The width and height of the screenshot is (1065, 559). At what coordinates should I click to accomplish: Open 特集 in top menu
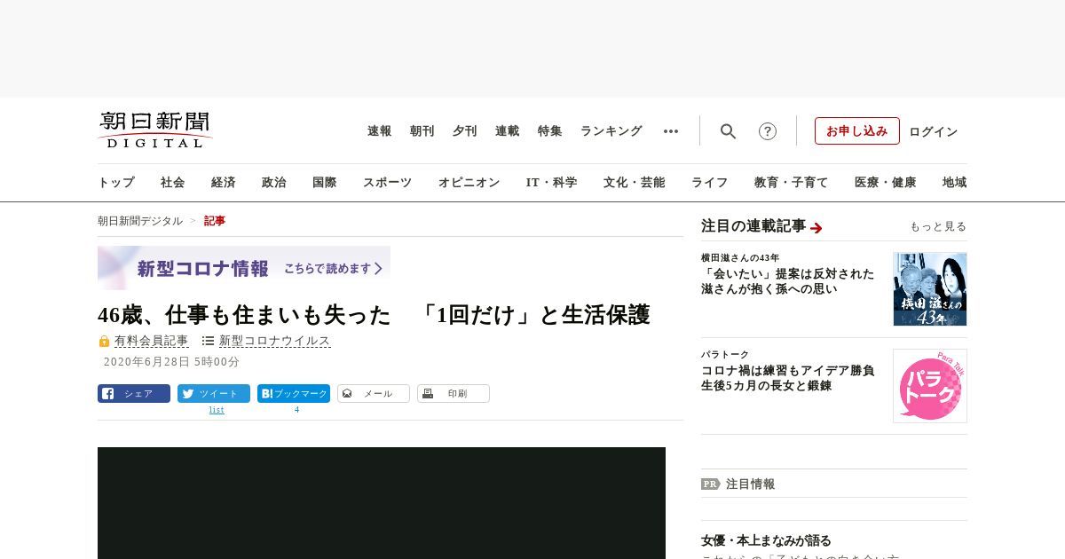pos(550,131)
